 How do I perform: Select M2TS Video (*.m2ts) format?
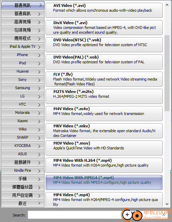coord(104,96)
